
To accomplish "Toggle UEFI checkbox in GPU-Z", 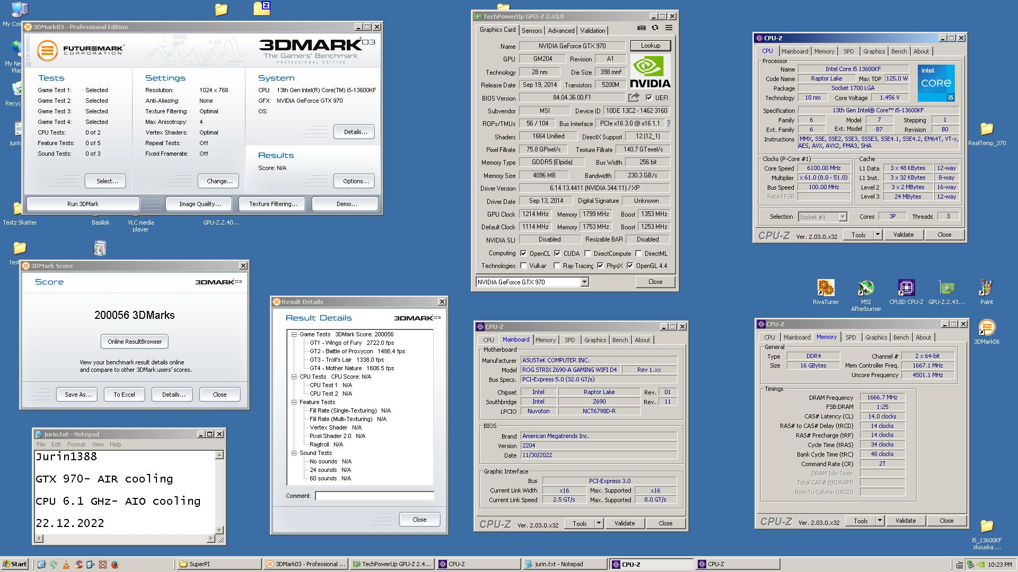I will [649, 97].
